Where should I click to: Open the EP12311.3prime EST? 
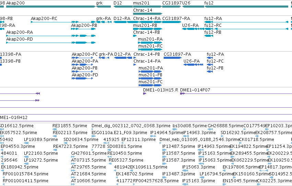click(x=122, y=143)
